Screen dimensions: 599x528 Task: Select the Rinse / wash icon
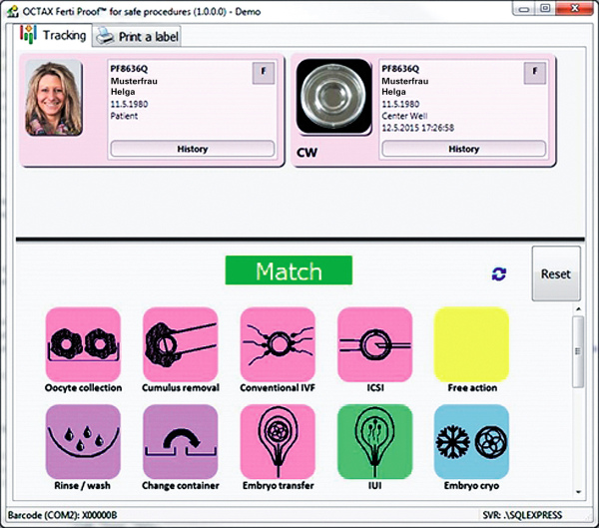coord(83,441)
